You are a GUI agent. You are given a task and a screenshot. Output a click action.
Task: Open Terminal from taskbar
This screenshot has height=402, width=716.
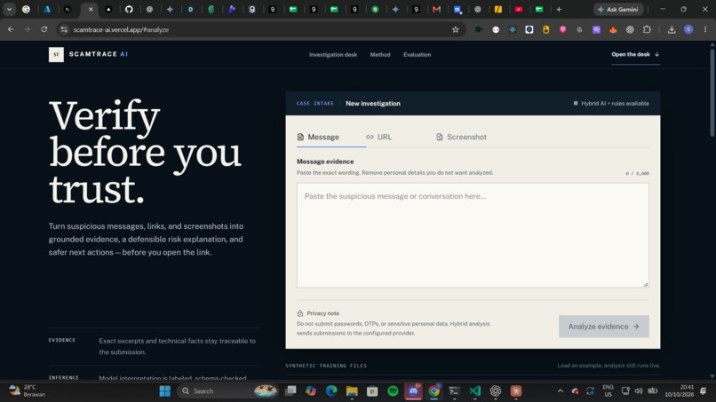(454, 391)
